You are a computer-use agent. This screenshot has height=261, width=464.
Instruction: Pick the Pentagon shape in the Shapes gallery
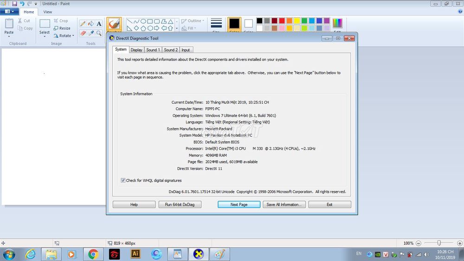pos(143,28)
